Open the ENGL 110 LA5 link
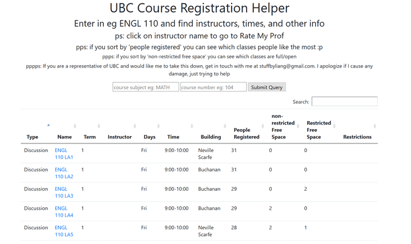The image size is (411, 244). coord(64,231)
